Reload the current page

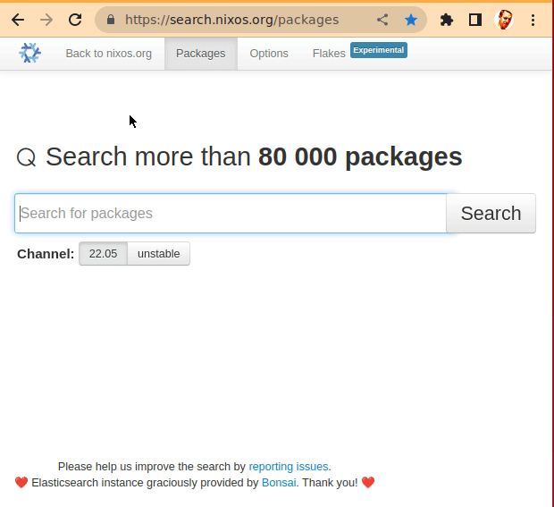[x=75, y=20]
